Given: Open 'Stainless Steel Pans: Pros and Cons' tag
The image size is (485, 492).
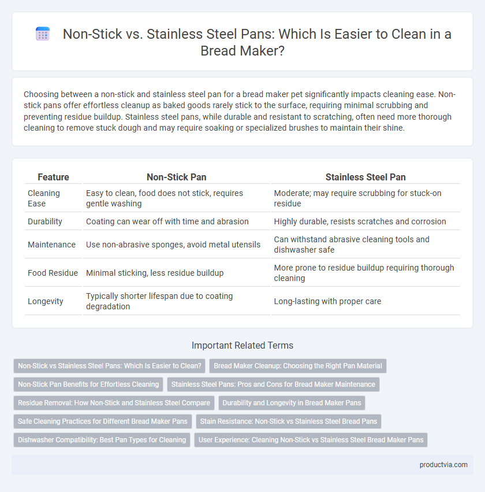Looking at the screenshot, I should pyautogui.click(x=273, y=384).
